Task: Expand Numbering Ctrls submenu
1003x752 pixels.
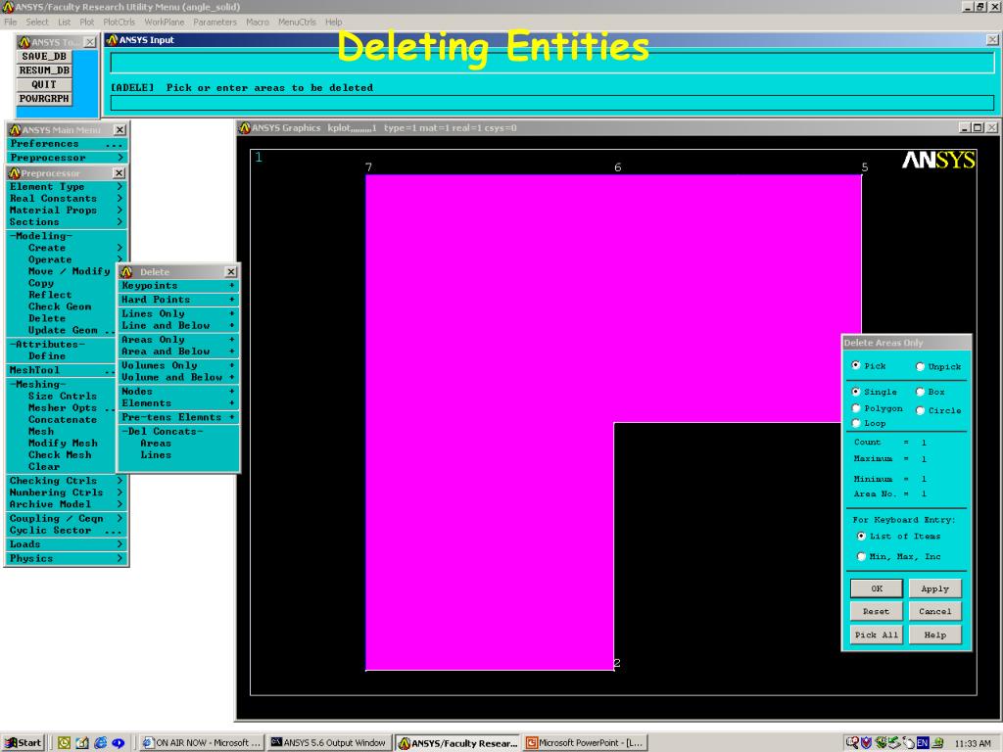Action: pyautogui.click(x=66, y=493)
